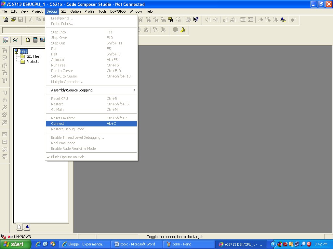The image size is (333, 249).
Task: Open the Window menu
Action: coord(136,11)
